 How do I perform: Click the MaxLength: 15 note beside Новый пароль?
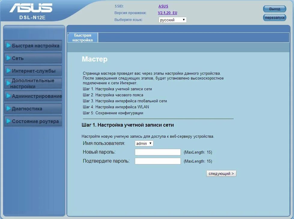pyautogui.click(x=198, y=152)
